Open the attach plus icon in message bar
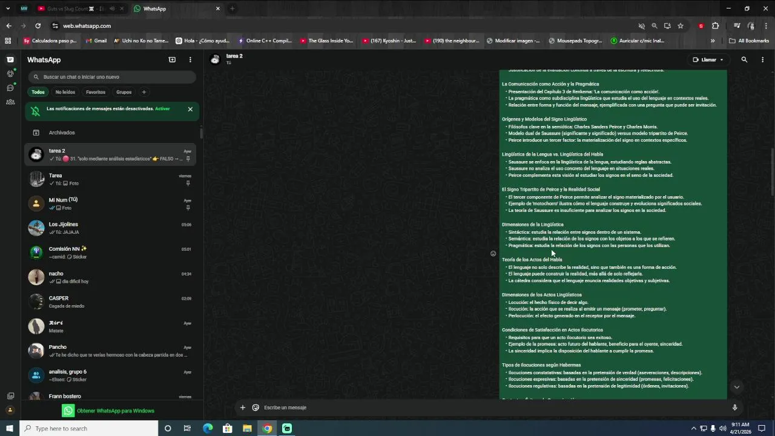This screenshot has width=775, height=436. 242,408
